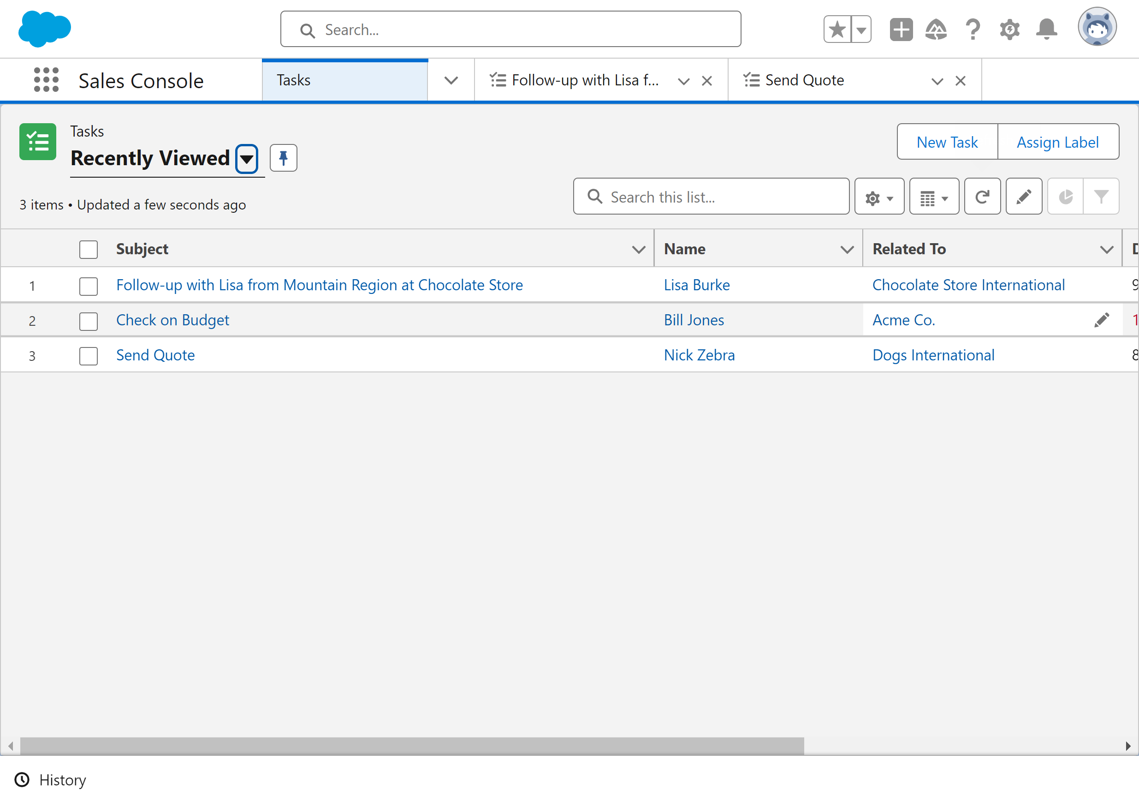Open the Help question mark icon
Image resolution: width=1139 pixels, height=802 pixels.
coord(973,29)
